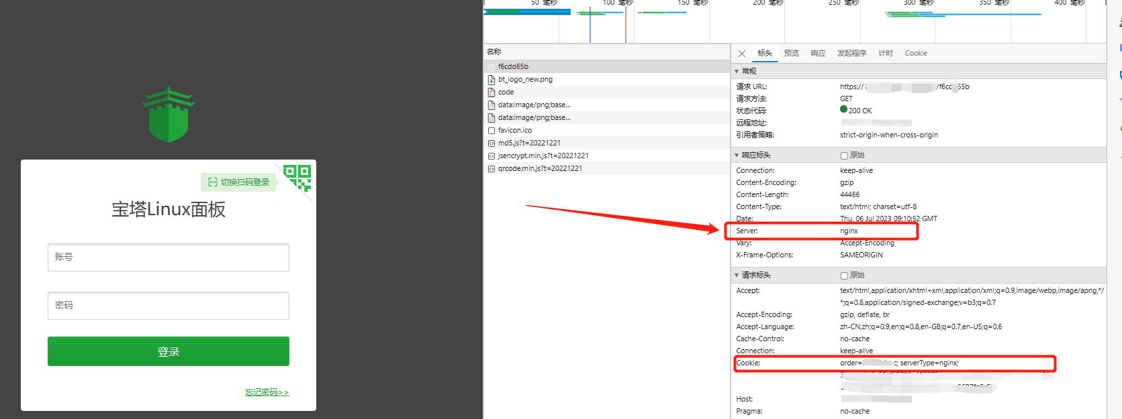Click the md5.js script icon
Image resolution: width=1122 pixels, height=419 pixels.
pos(492,143)
